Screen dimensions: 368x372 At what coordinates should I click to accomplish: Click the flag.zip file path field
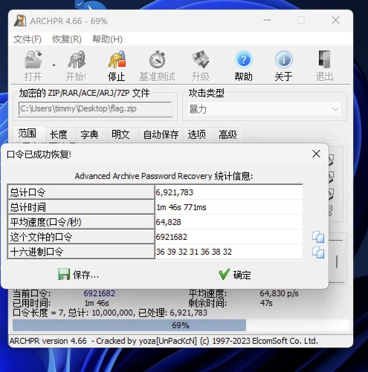[x=95, y=109]
